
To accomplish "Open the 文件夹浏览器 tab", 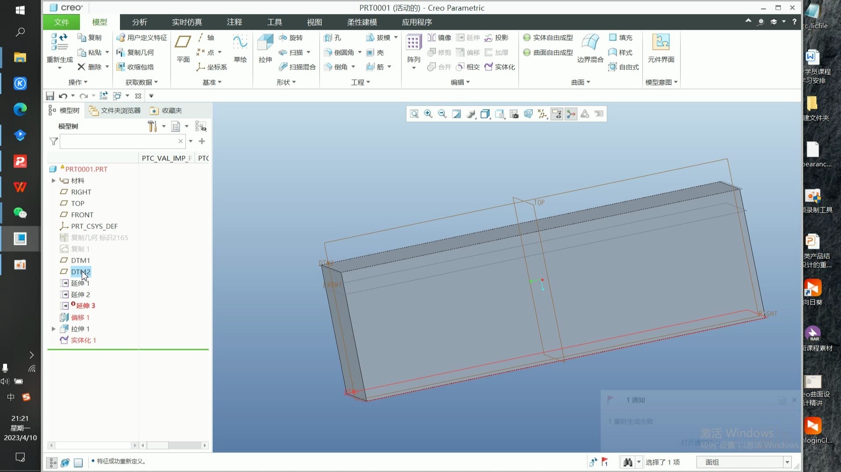I will [x=115, y=111].
